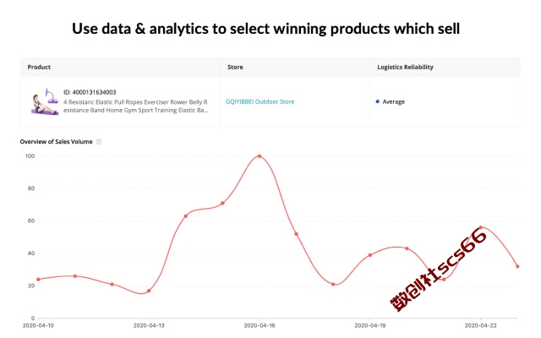This screenshot has width=541, height=338.
Task: Click the resistance band product thumbnail
Action: (45, 101)
